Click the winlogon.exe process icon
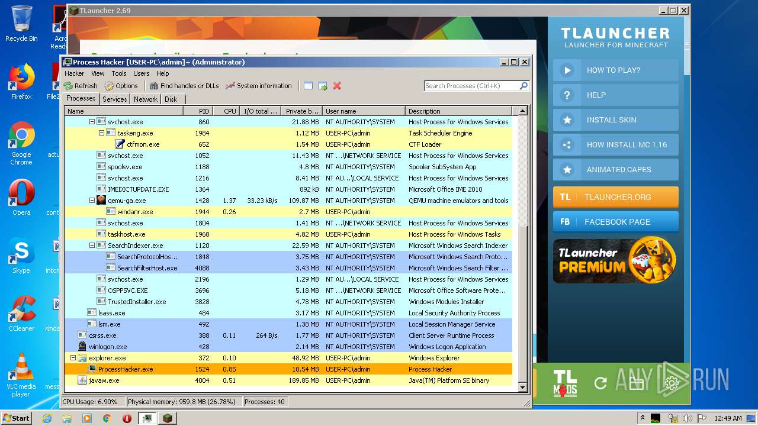Viewport: 758px width, 426px height. [82, 347]
